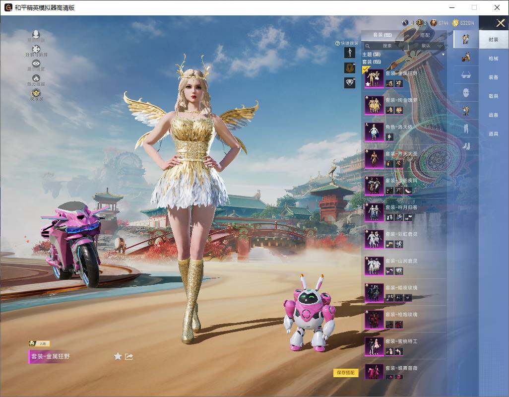Click the magnifier search icon
This screenshot has height=397, width=509.
[368, 46]
